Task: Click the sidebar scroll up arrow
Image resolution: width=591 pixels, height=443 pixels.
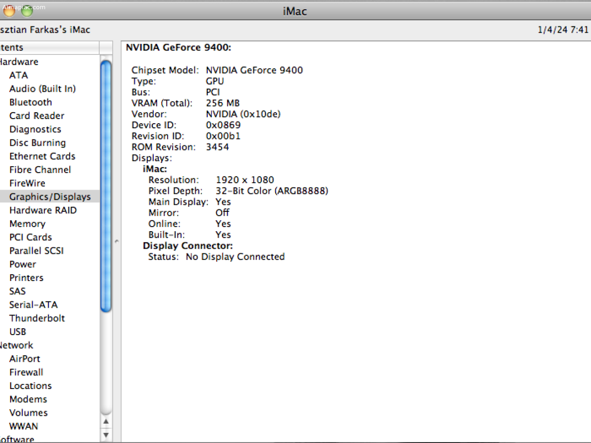Action: point(106,421)
